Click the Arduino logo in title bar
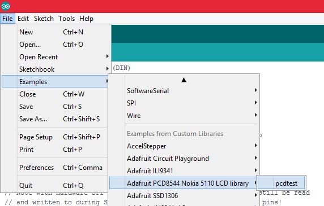 (x=5, y=6)
